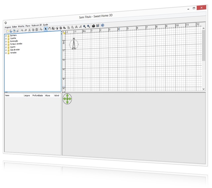Select the Banheiro folder label
The image size is (212, 188).
(13, 35)
